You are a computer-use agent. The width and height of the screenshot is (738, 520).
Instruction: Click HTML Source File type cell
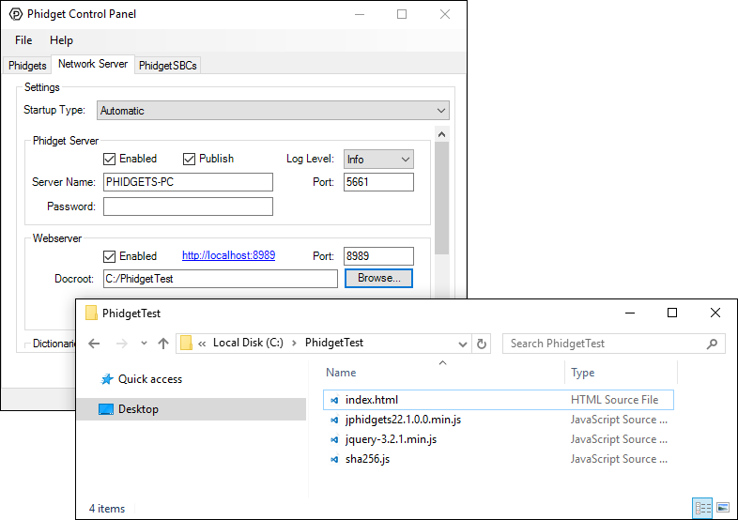615,400
